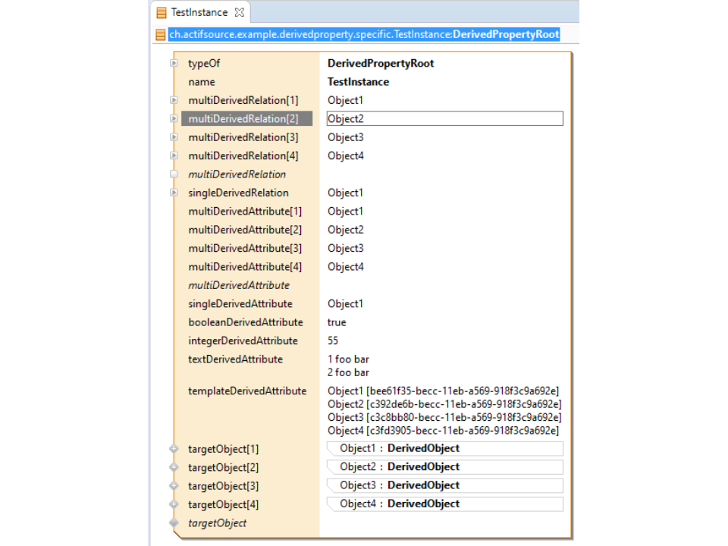Switch to the TestInstance editor tab
Viewport: 728px width, 546px height.
pyautogui.click(x=199, y=12)
